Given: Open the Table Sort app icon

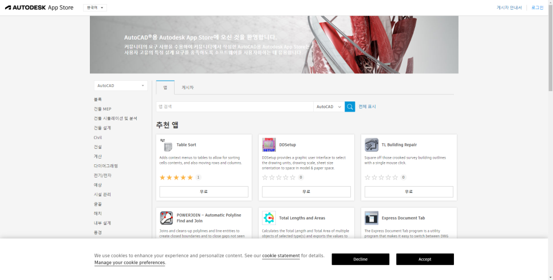Looking at the screenshot, I should pos(167,145).
